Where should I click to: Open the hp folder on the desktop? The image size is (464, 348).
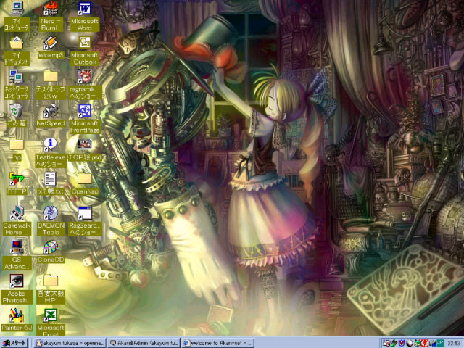click(16, 145)
